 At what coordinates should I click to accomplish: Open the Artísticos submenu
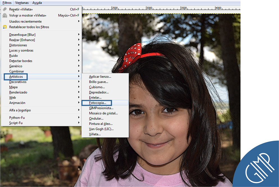click(41, 77)
